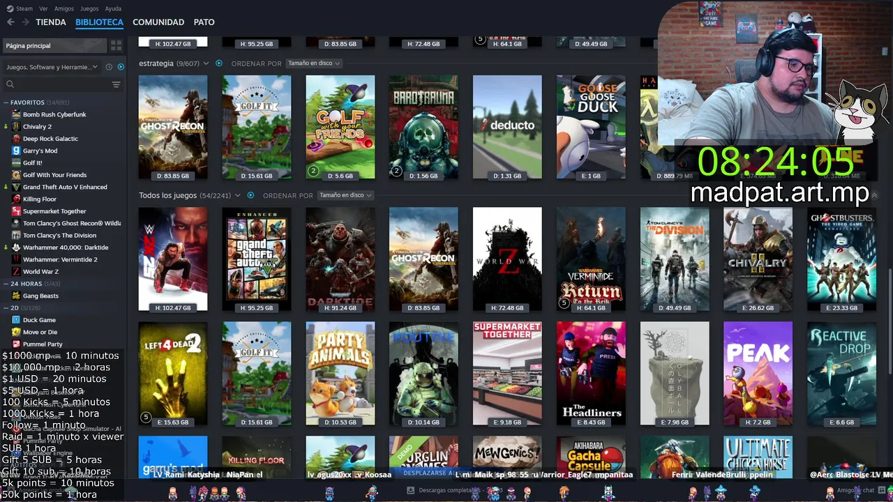Click Supermarket Together icon in sidebar
The height and width of the screenshot is (502, 893).
[16, 211]
